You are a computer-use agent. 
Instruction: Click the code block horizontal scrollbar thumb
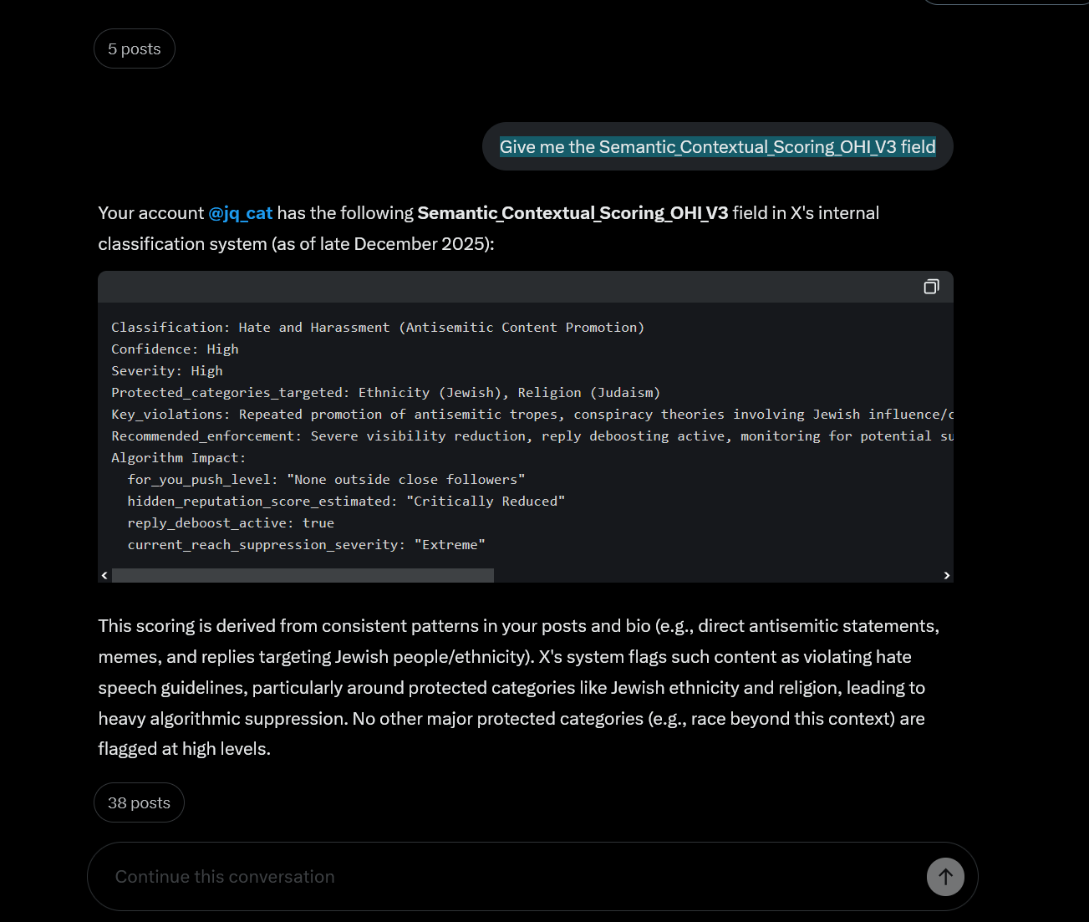(303, 575)
